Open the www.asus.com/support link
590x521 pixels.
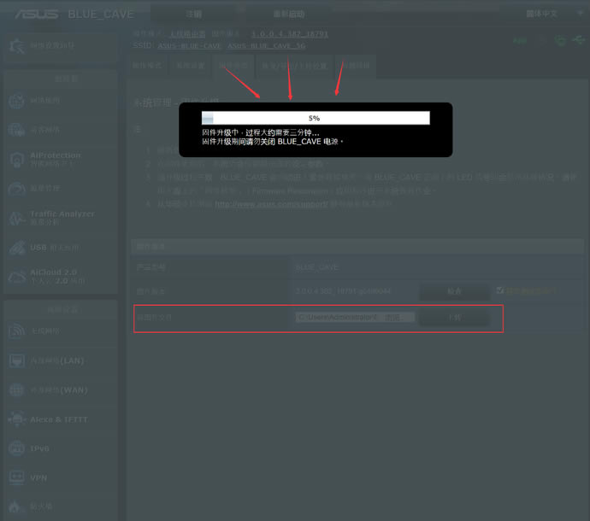pyautogui.click(x=271, y=204)
